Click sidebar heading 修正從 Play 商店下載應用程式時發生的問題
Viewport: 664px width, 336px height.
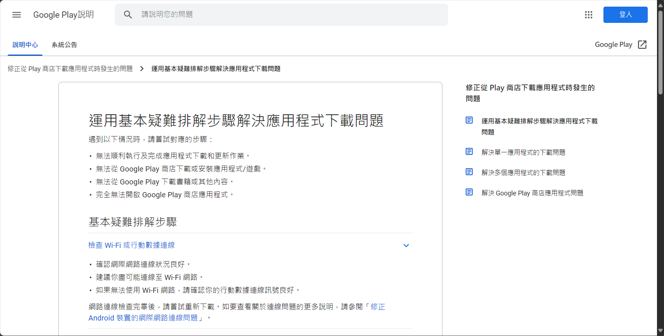(530, 93)
